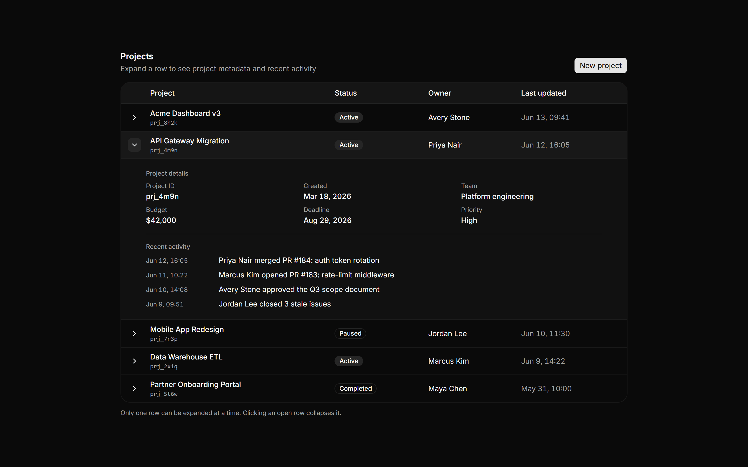Click the Active badge for Data Warehouse ETL
The image size is (748, 467).
349,361
